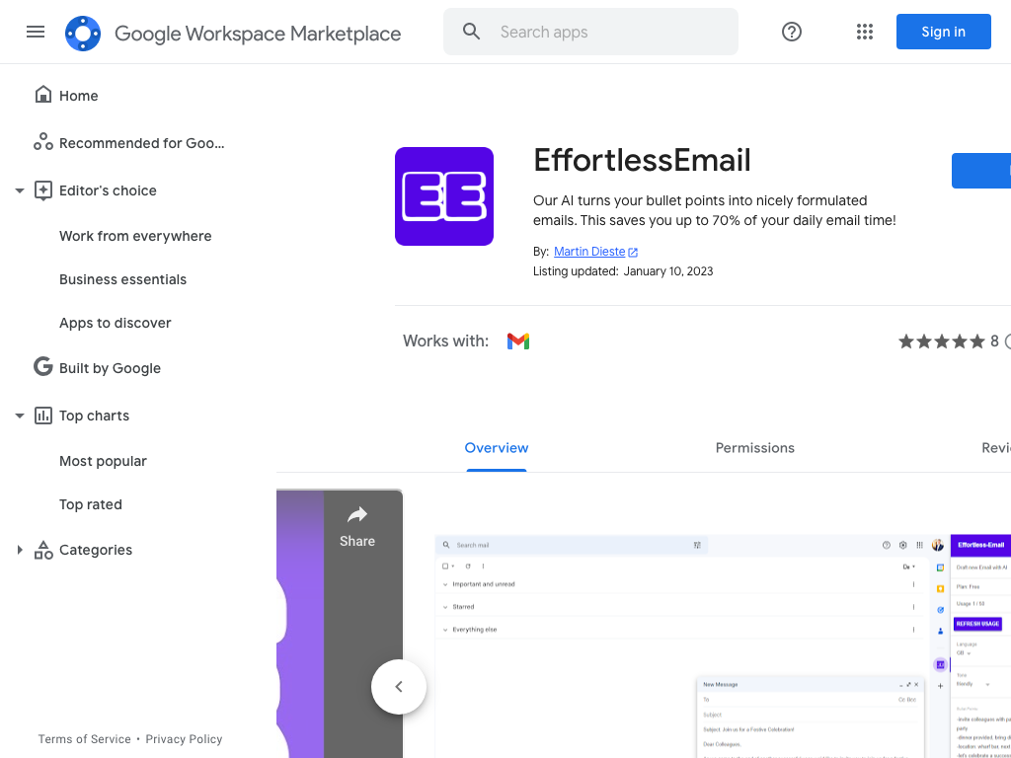
Task: Click the Gmail icon beside Works with
Action: (x=517, y=341)
